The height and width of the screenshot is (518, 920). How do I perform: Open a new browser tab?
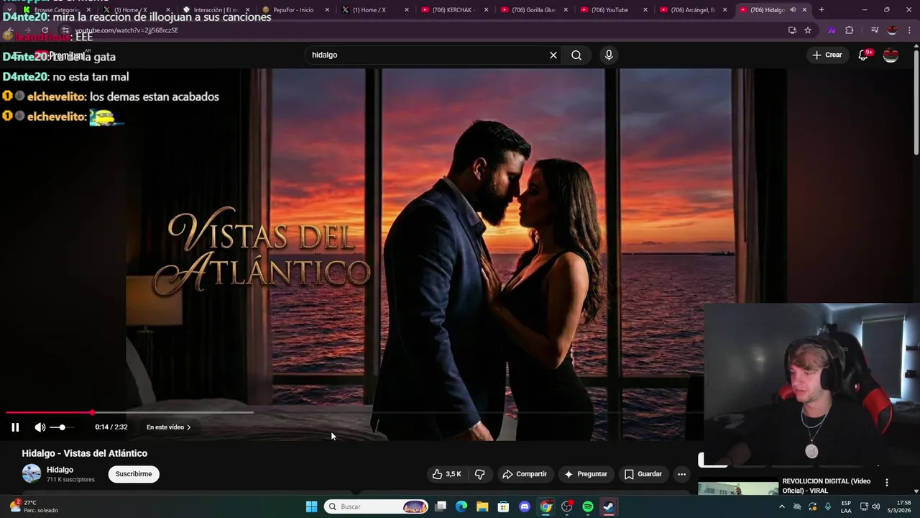coord(822,10)
